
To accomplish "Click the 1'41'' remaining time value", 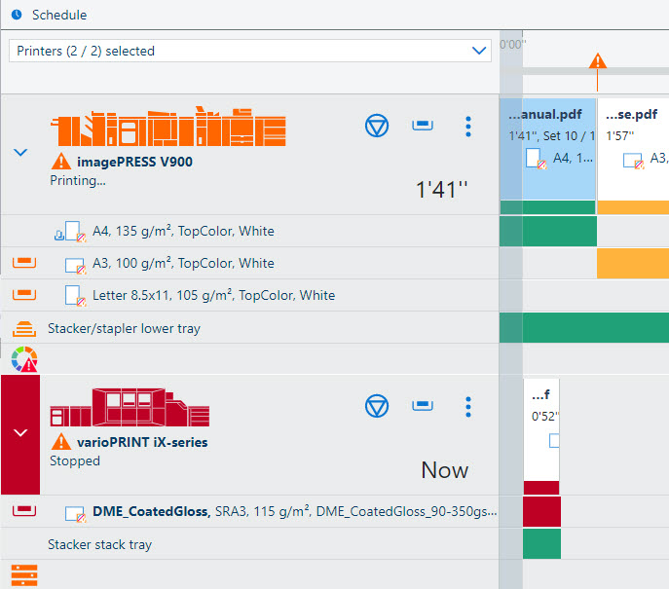I will (x=442, y=190).
